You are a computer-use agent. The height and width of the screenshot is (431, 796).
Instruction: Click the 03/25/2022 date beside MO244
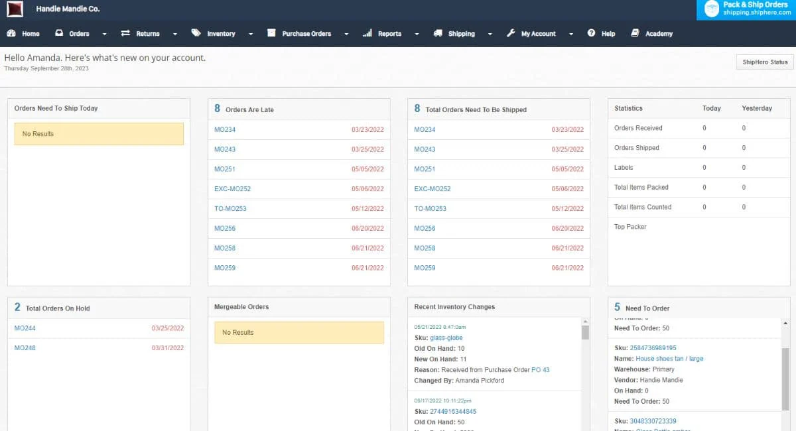click(x=168, y=328)
